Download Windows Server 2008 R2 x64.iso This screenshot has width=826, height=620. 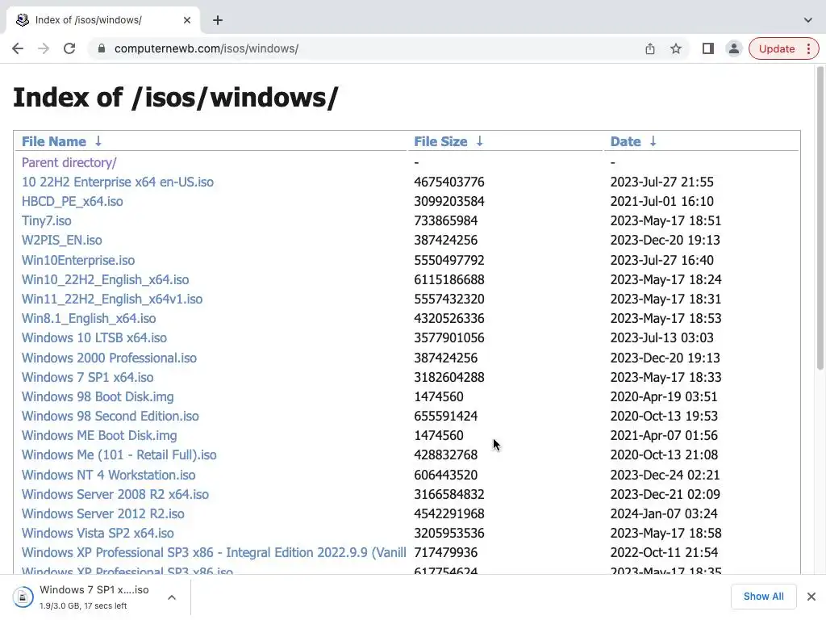(x=115, y=494)
